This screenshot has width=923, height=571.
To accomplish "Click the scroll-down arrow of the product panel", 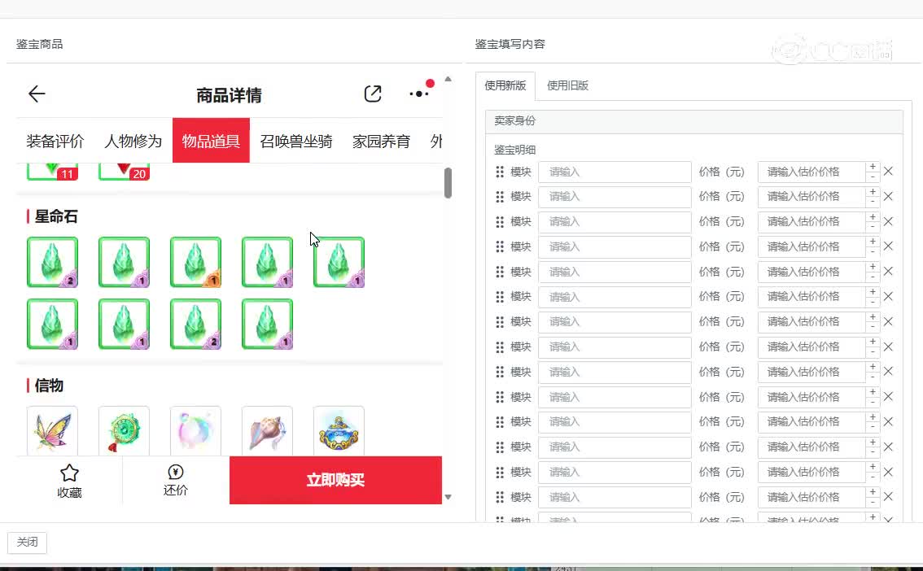I will (x=448, y=497).
